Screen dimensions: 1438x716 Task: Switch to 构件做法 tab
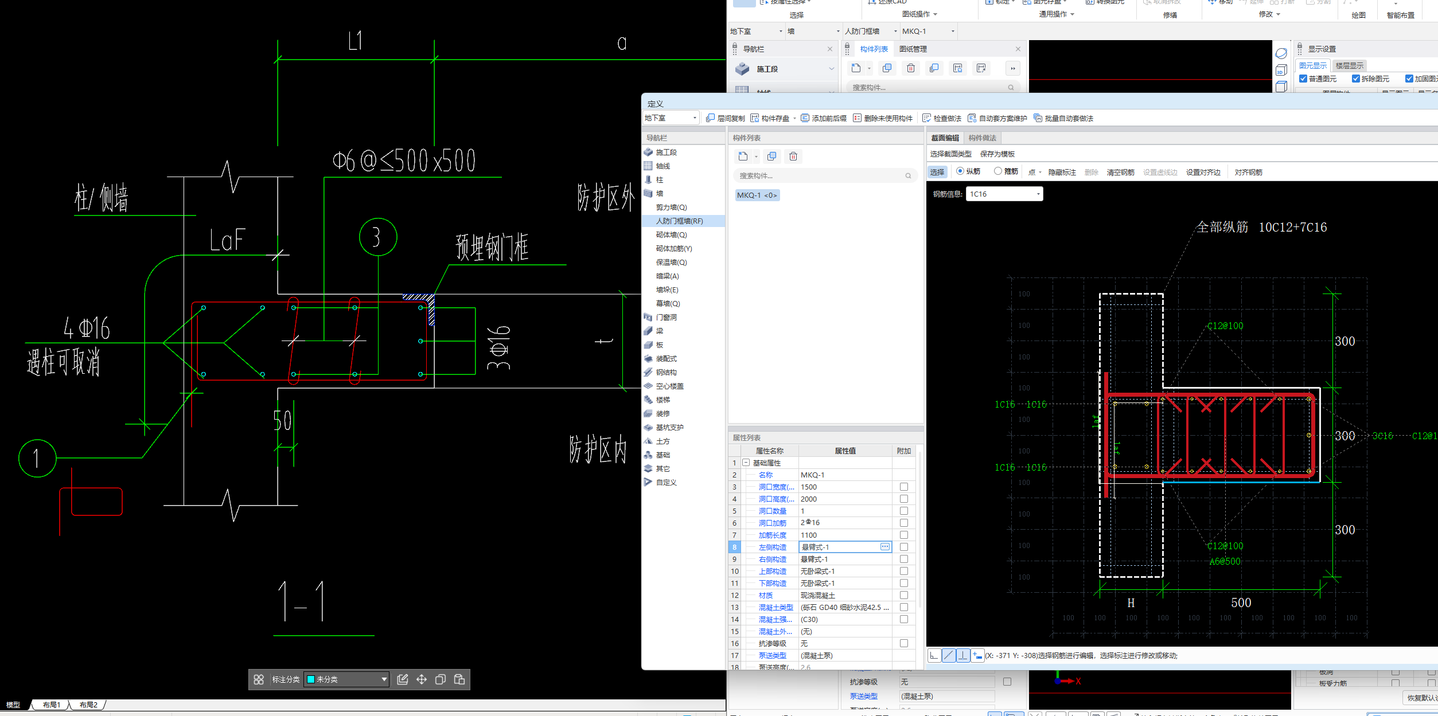(983, 138)
